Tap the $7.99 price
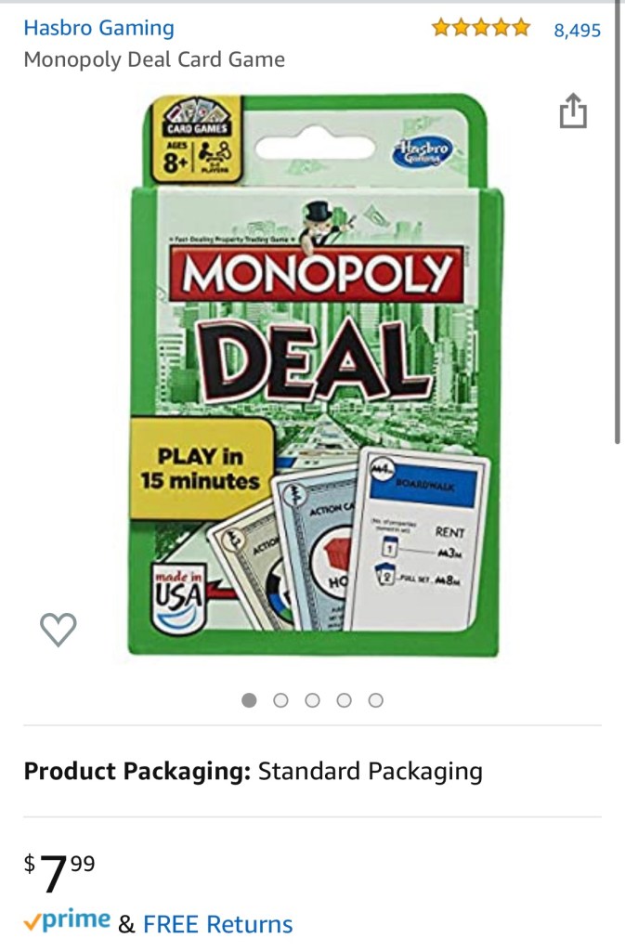 tap(59, 872)
